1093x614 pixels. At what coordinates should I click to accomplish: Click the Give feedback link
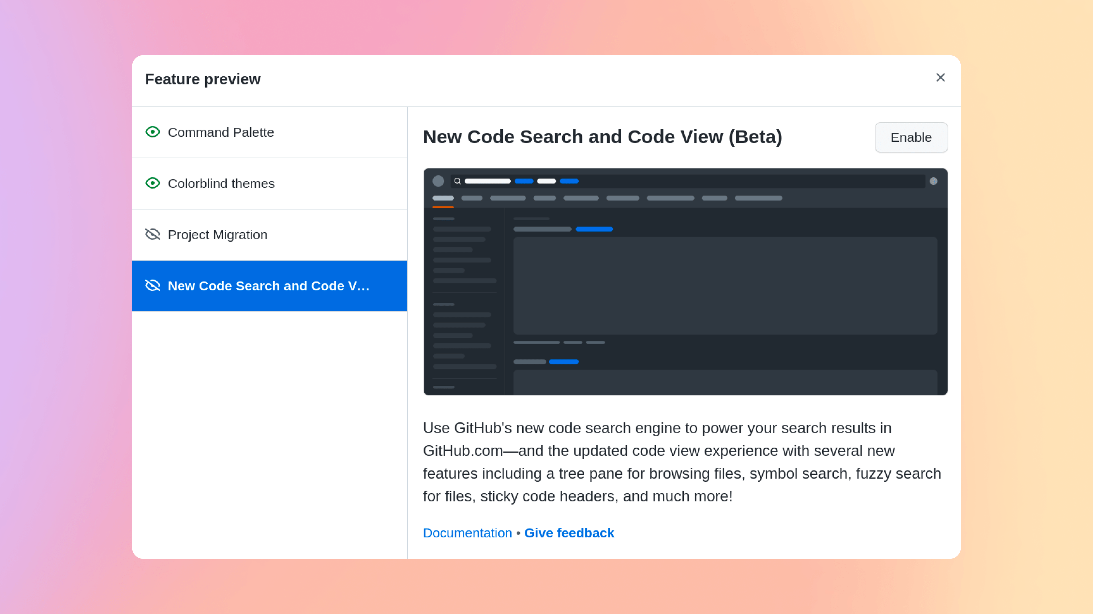point(569,533)
